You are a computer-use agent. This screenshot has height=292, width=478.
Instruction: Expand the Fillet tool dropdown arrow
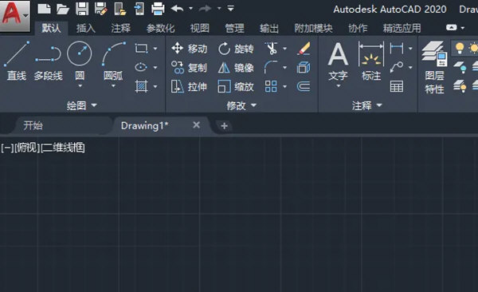(x=284, y=68)
